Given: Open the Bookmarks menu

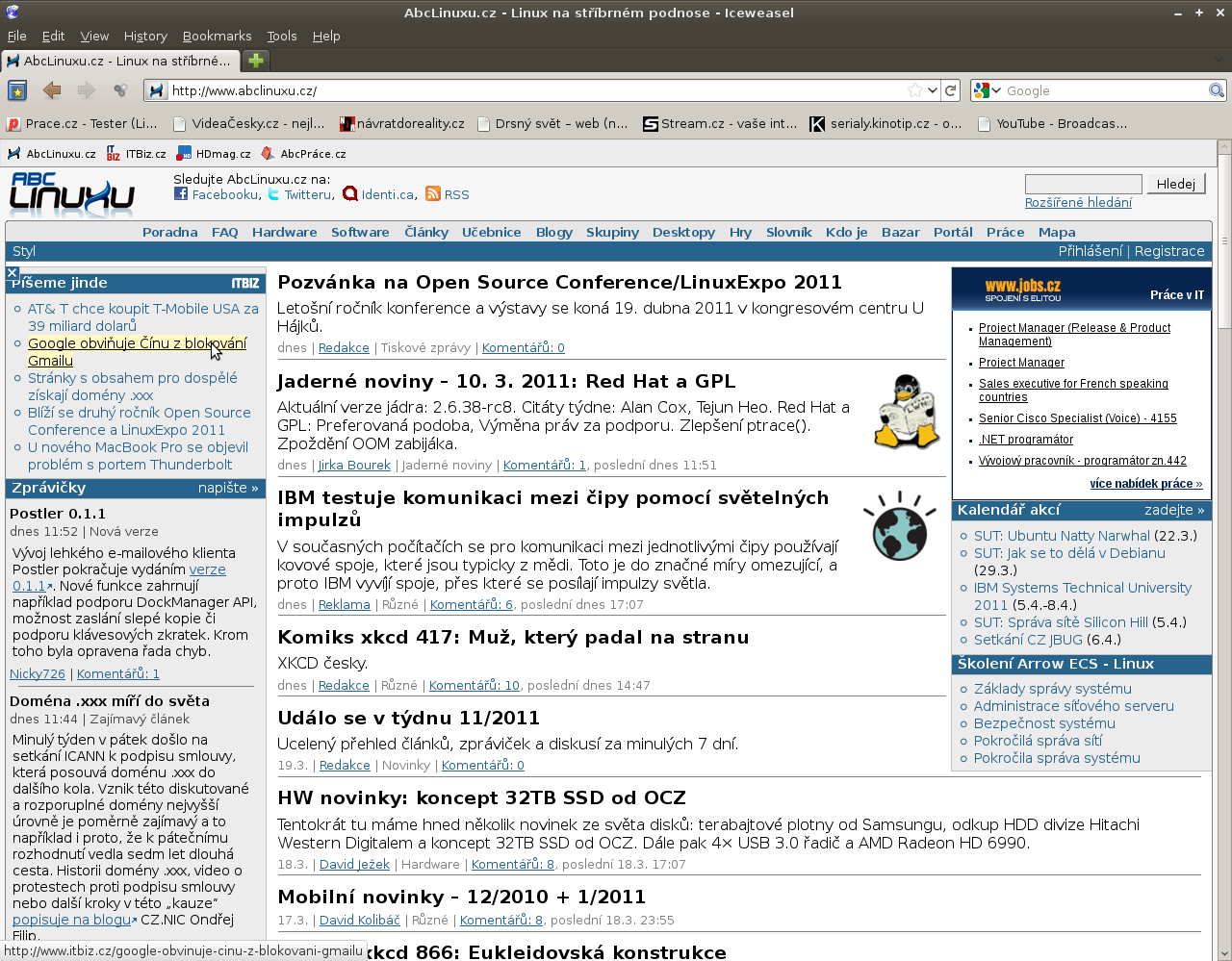Looking at the screenshot, I should point(217,36).
